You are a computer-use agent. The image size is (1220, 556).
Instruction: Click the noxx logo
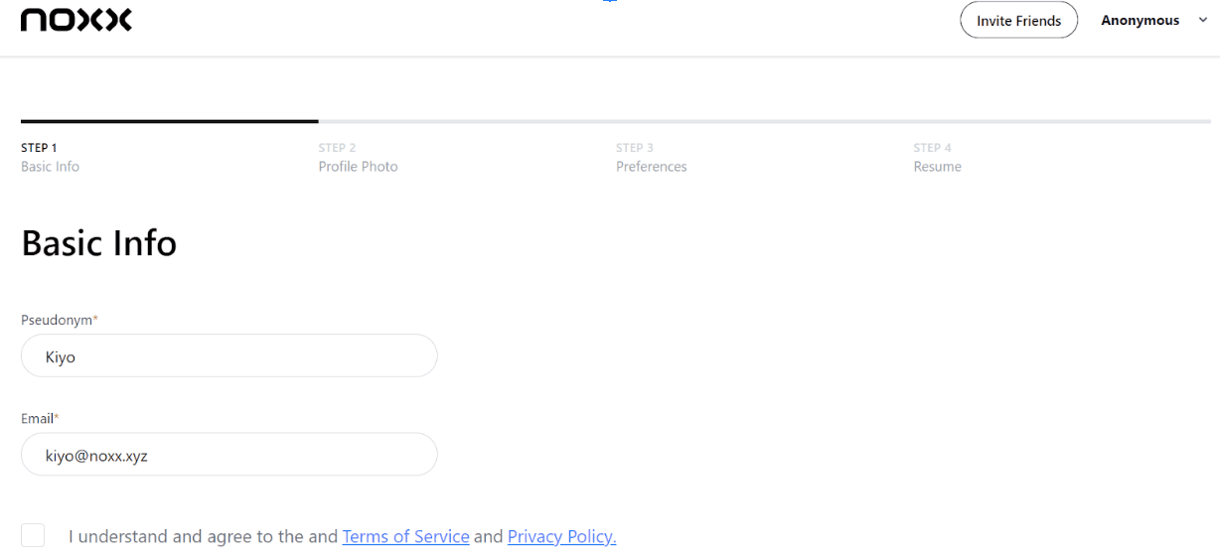coord(76,20)
